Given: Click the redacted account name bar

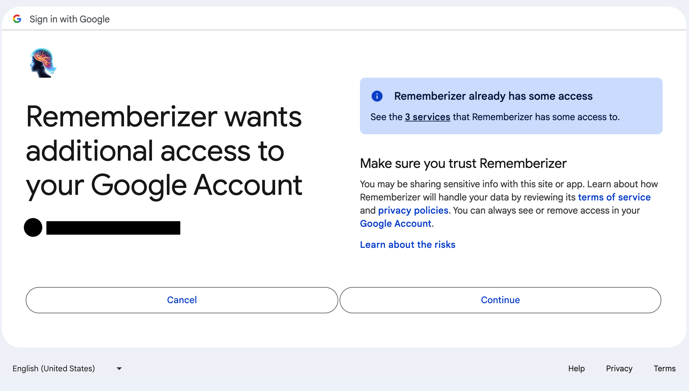Looking at the screenshot, I should [114, 227].
